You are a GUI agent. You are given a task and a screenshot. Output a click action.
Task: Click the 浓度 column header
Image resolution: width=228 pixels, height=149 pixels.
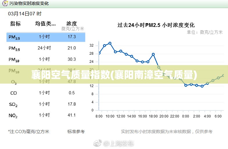click(72, 24)
